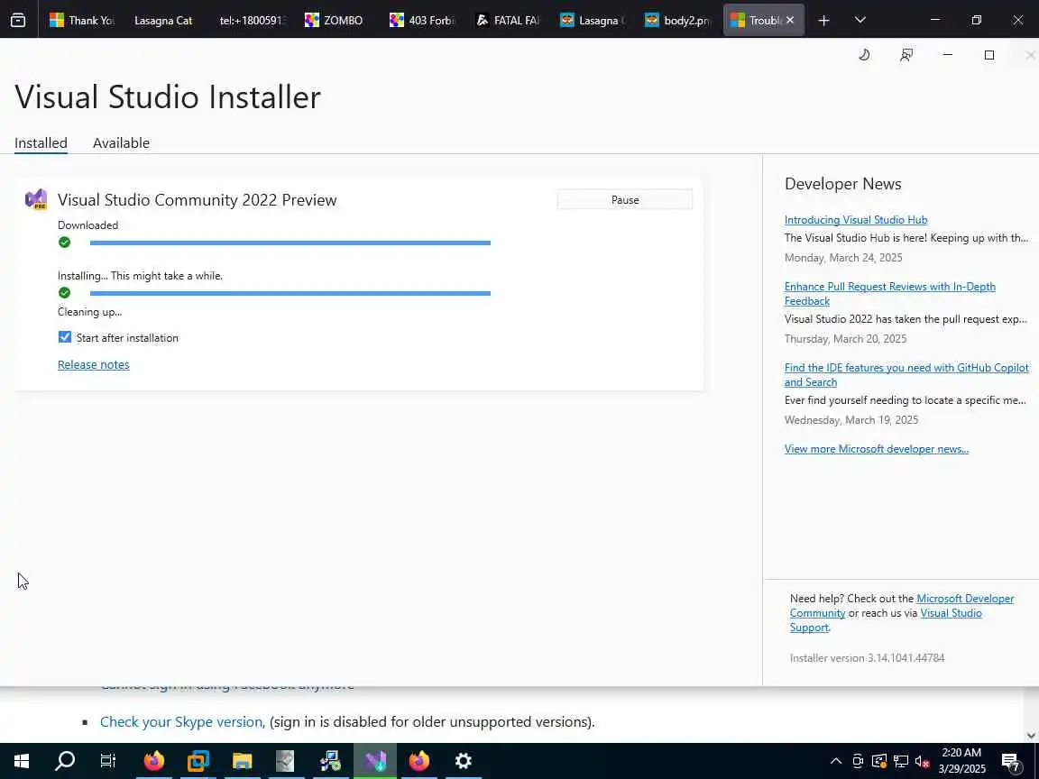Open Find the IDE features with Copilot article

coord(906,375)
